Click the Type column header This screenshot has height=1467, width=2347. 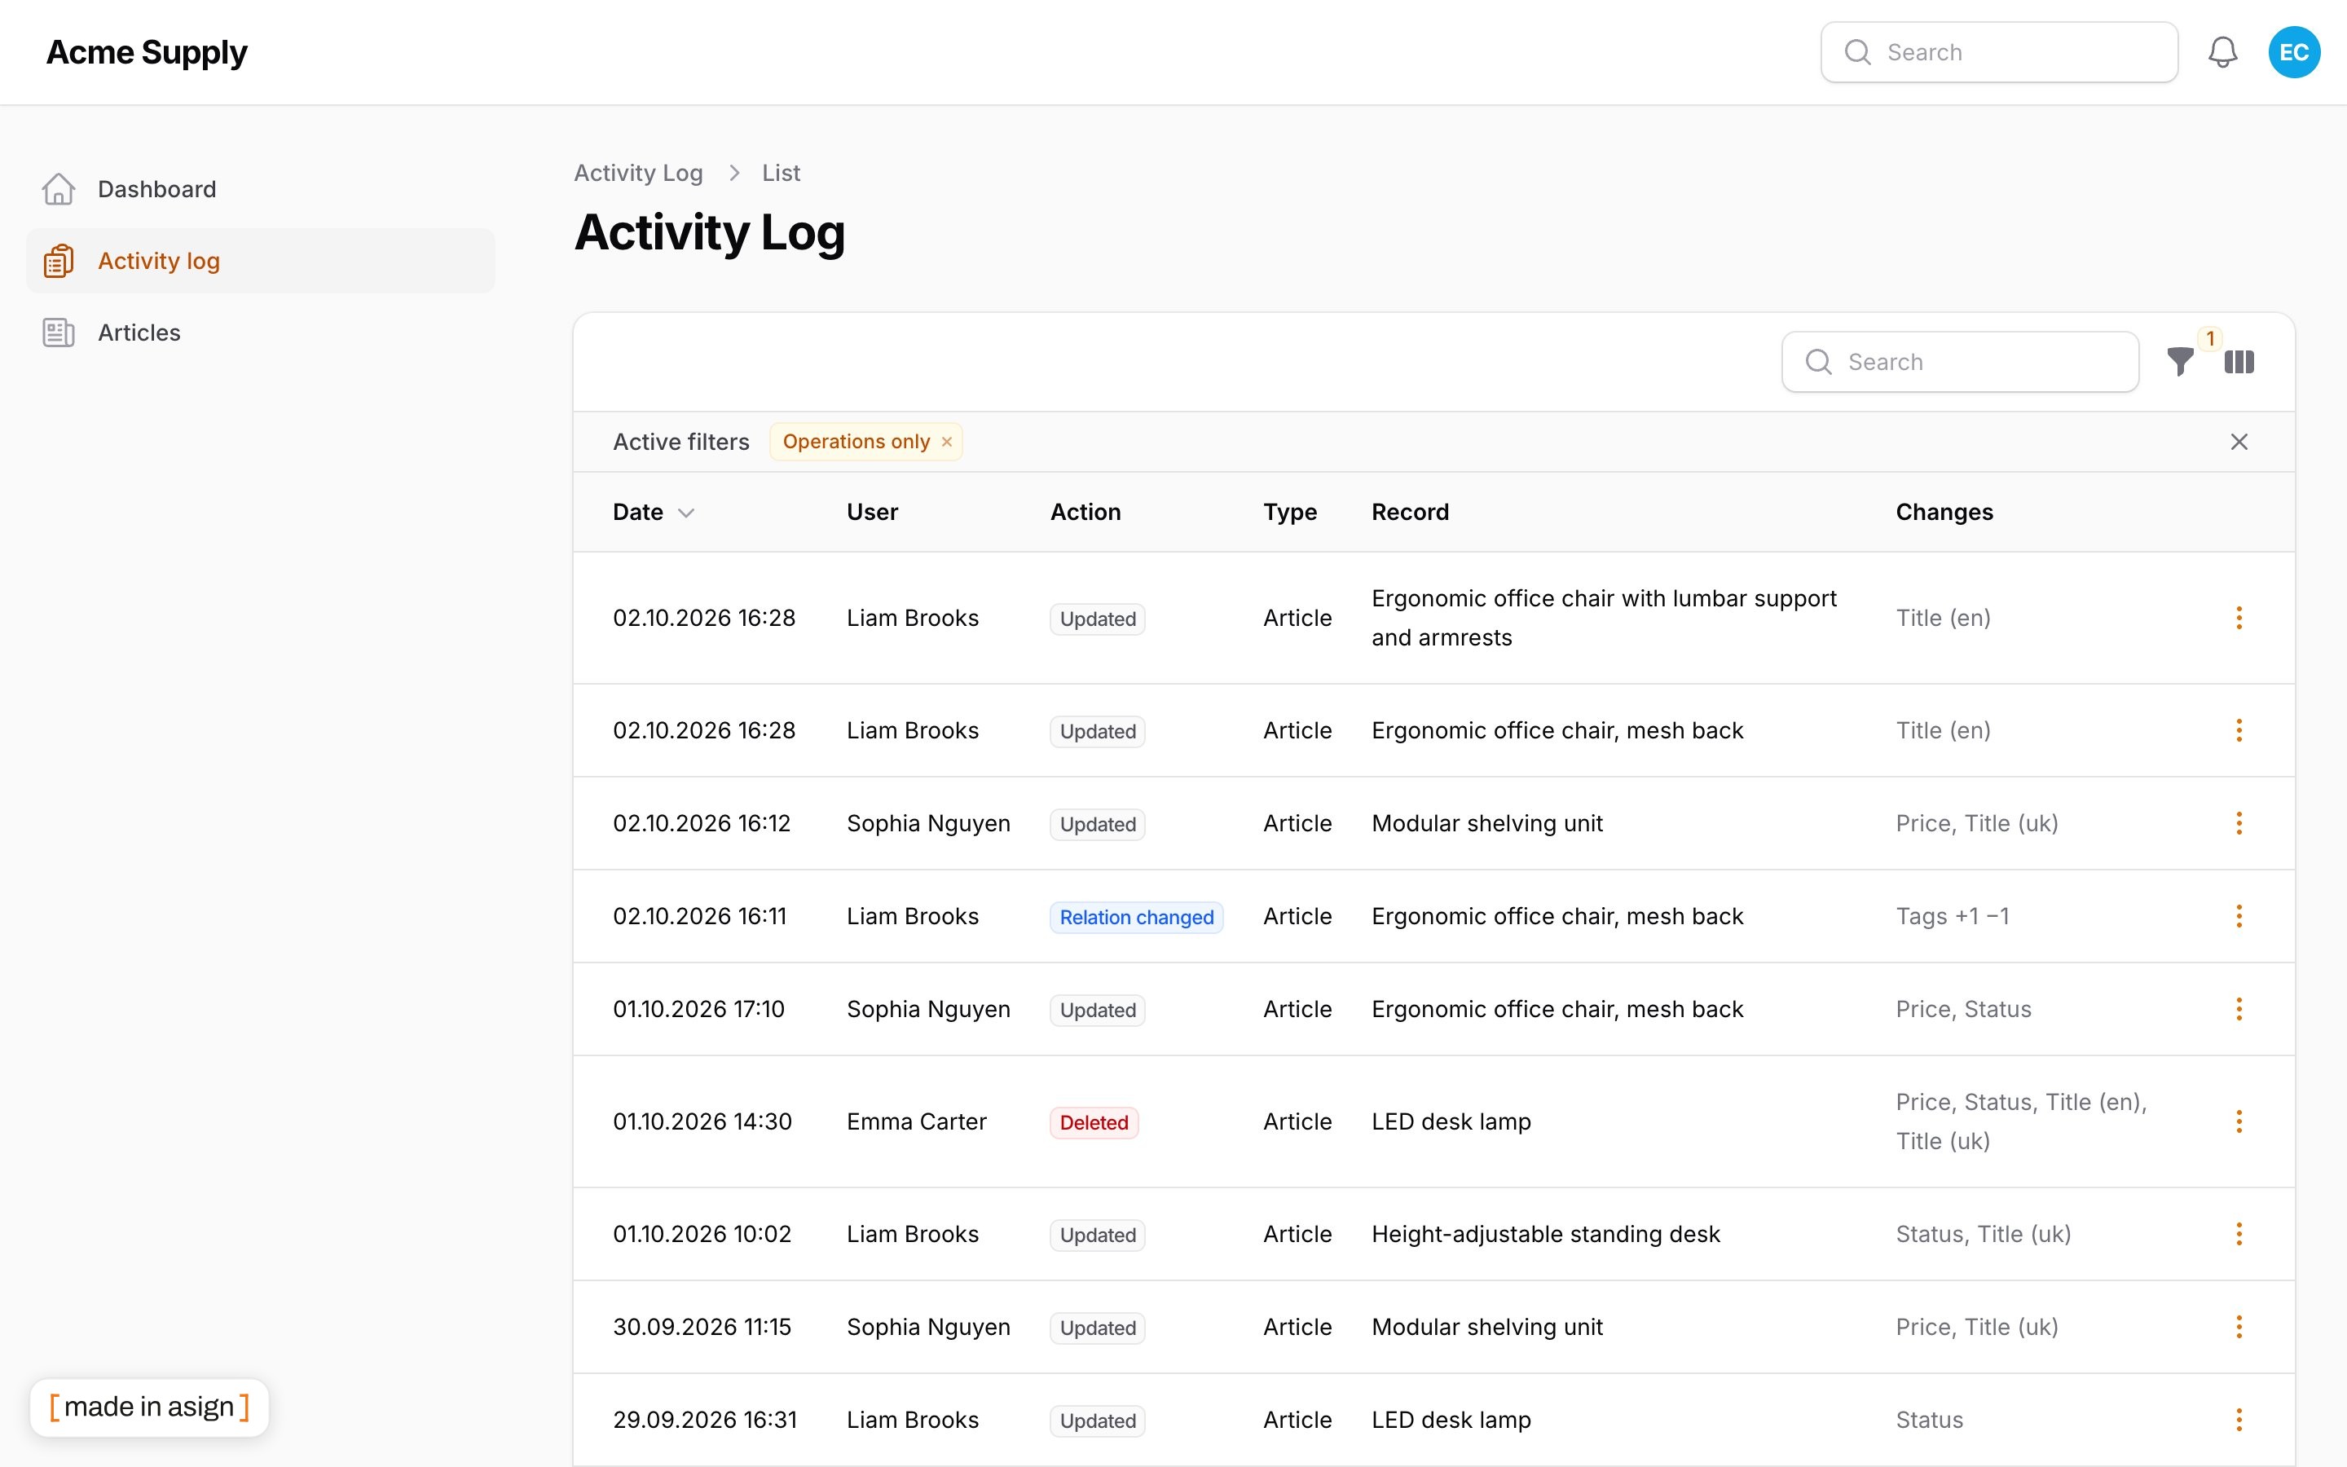1289,513
